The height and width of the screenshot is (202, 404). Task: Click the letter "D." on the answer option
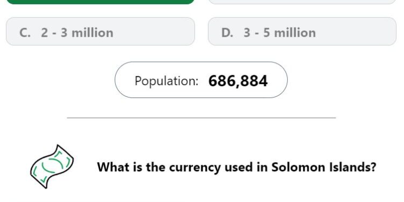click(227, 33)
